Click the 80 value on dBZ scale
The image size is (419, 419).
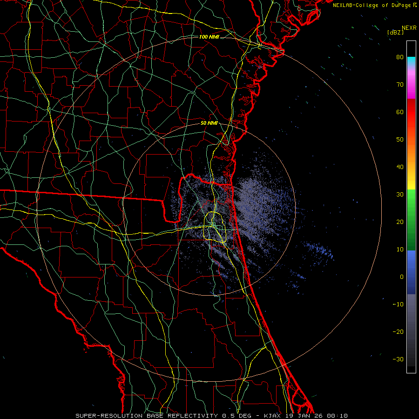[400, 57]
